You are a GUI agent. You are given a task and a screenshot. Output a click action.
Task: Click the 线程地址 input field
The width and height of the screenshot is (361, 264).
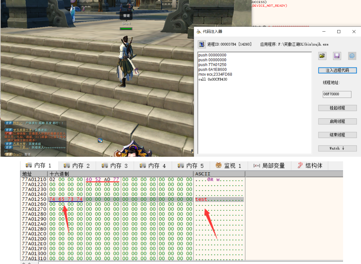pyautogui.click(x=337, y=94)
